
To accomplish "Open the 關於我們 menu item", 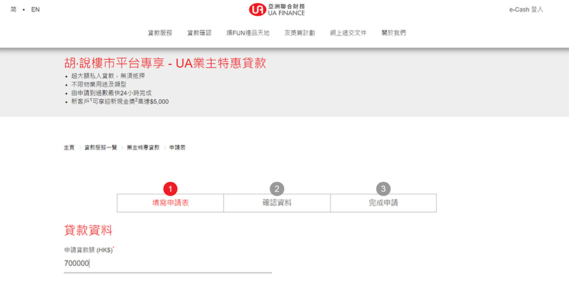I will point(394,33).
